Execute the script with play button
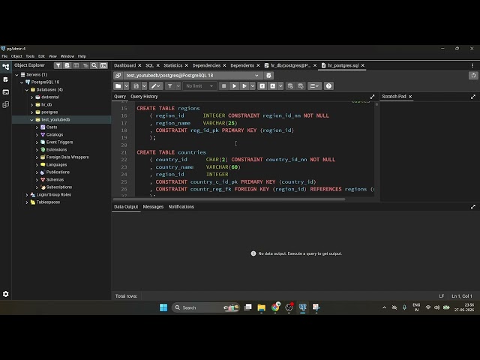 [x=234, y=86]
